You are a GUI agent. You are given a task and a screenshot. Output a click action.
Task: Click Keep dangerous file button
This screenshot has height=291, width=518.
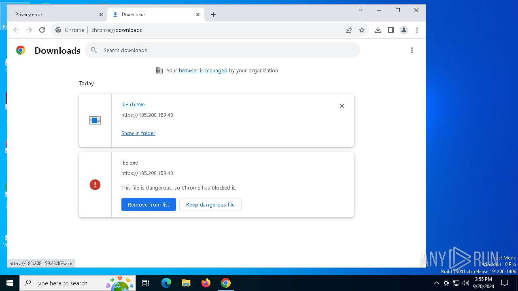click(210, 205)
